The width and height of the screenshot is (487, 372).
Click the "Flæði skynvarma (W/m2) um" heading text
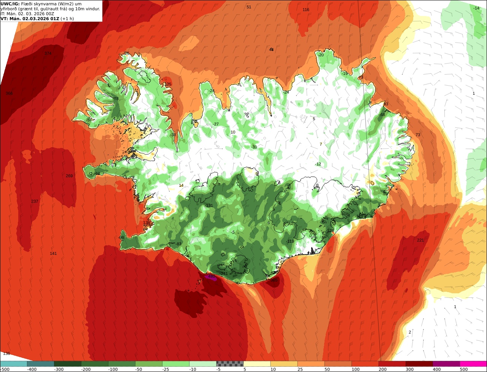point(51,4)
